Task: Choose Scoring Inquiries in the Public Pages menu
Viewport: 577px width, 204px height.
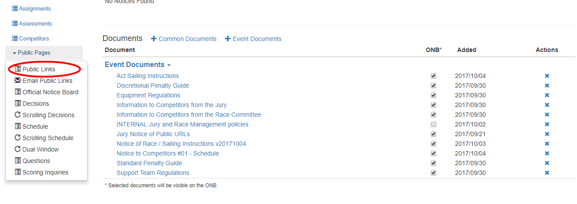Action: pos(45,172)
